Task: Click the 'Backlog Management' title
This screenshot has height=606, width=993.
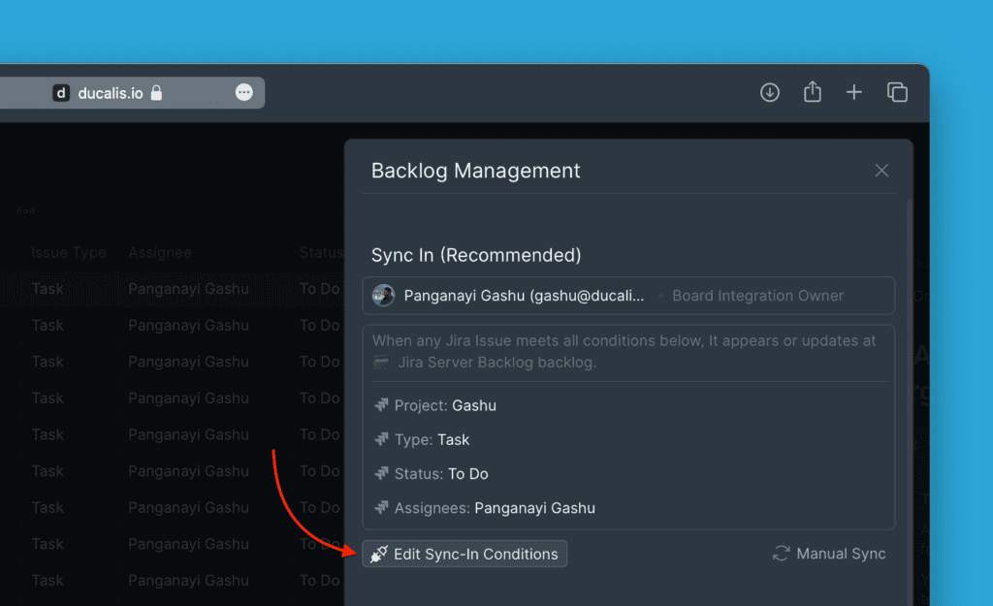Action: (475, 171)
